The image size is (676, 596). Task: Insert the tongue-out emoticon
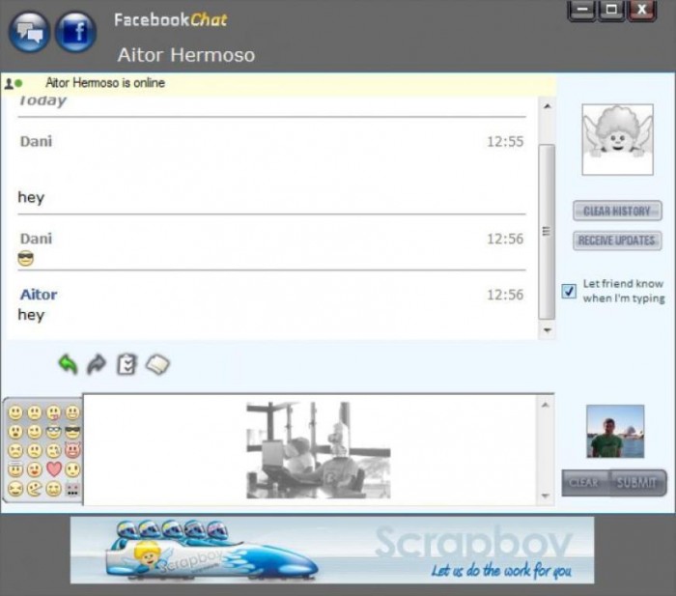pyautogui.click(x=53, y=412)
